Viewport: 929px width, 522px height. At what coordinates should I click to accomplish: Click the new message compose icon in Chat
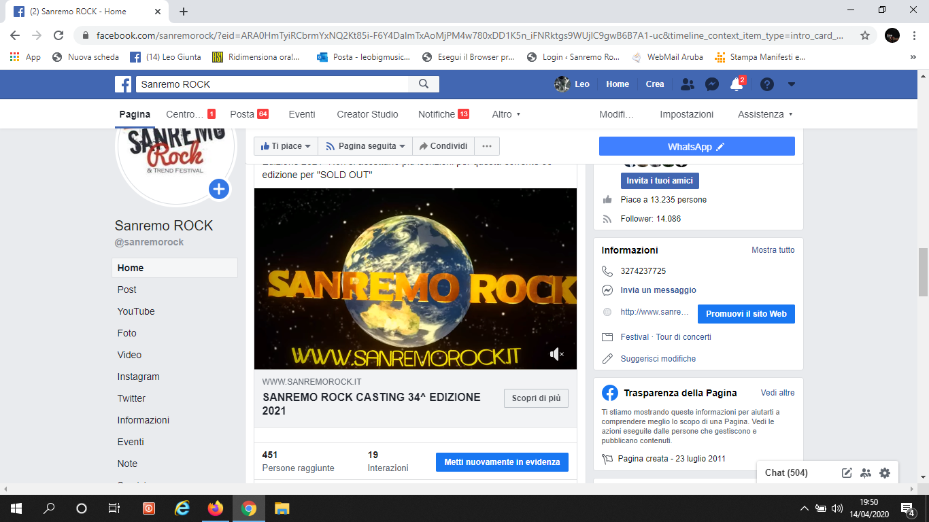[x=847, y=473]
